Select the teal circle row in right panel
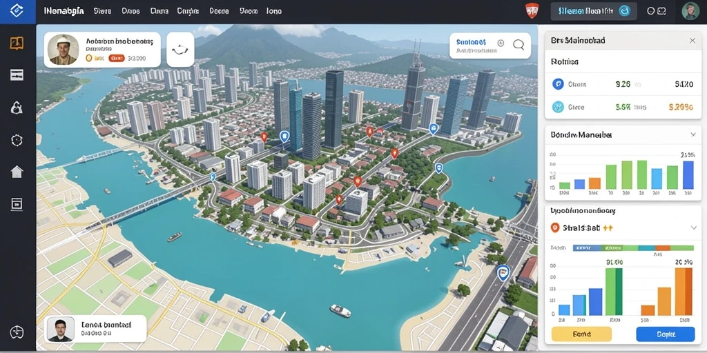The width and height of the screenshot is (707, 353). [x=623, y=107]
